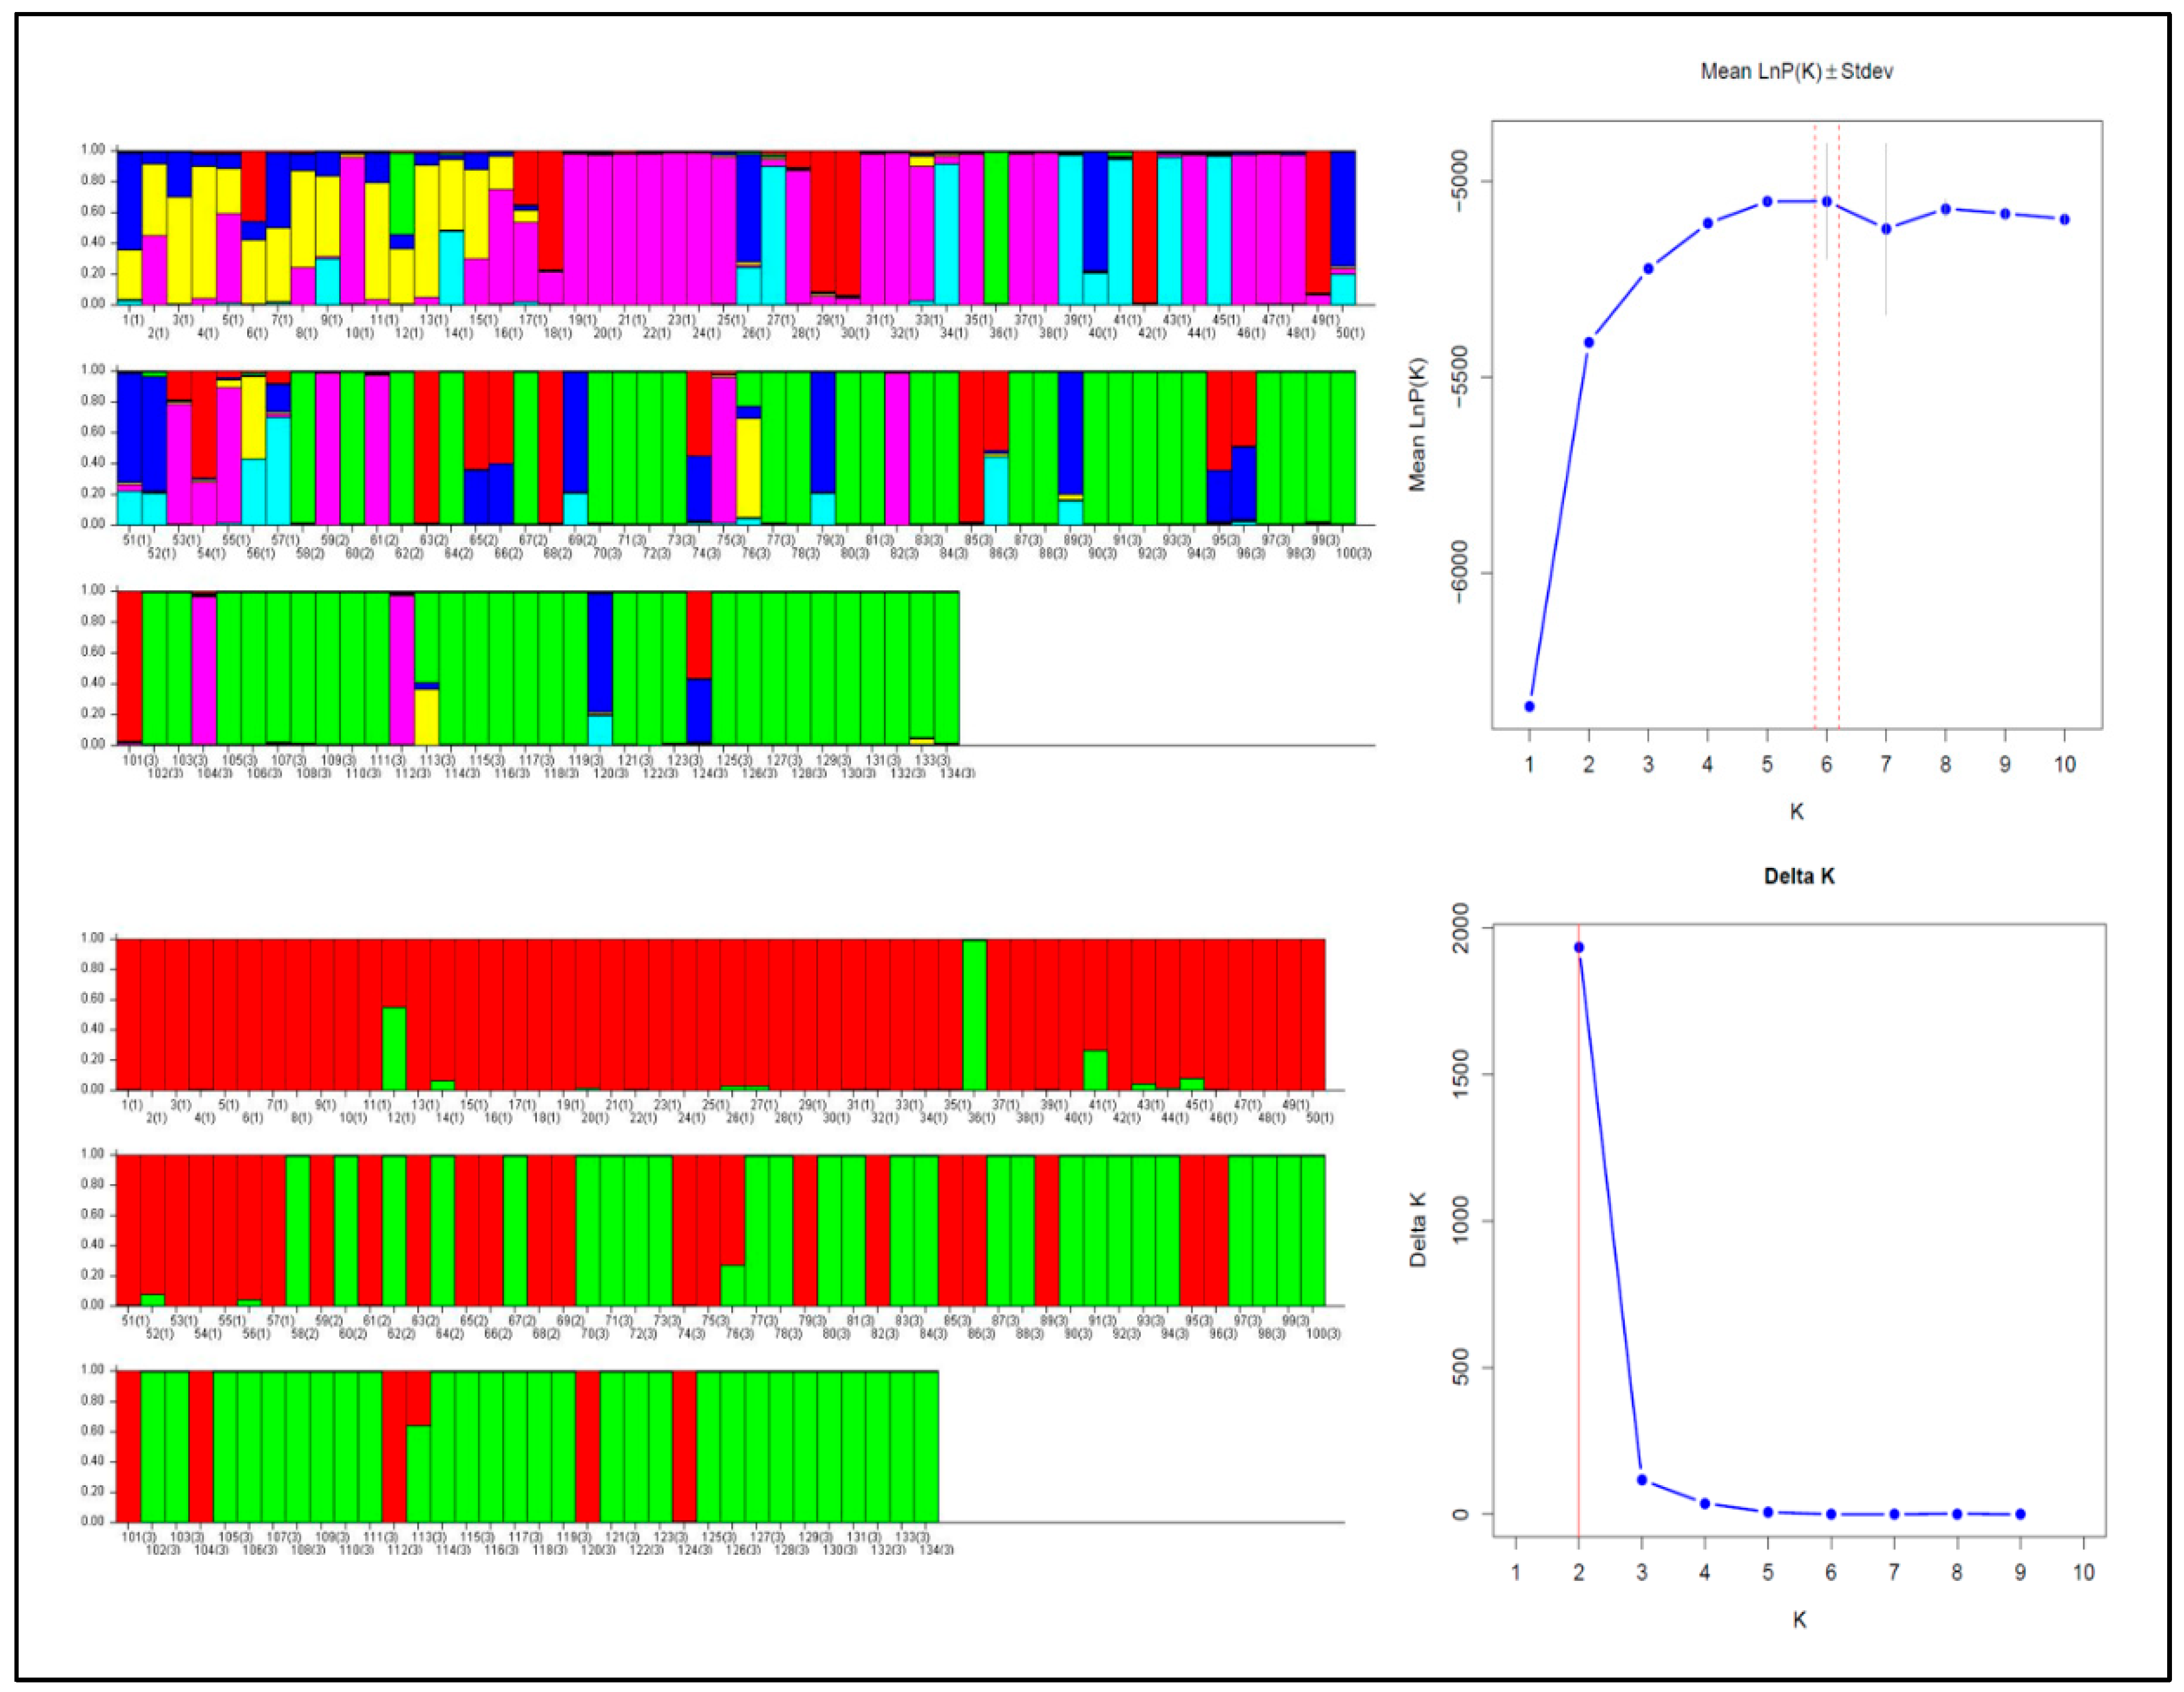Screen dimensions: 2184x1692
Task: Click the Delta K peak point at K=2
Action: click(x=1579, y=947)
